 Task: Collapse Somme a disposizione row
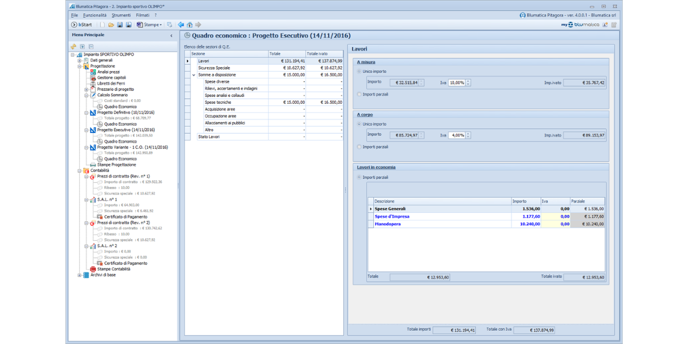[x=194, y=75]
